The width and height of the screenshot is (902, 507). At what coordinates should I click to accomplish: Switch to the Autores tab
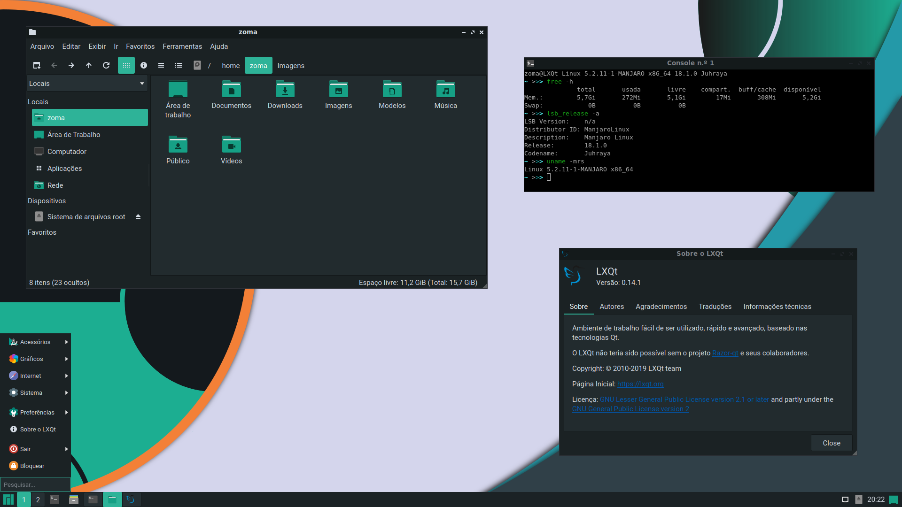[612, 307]
